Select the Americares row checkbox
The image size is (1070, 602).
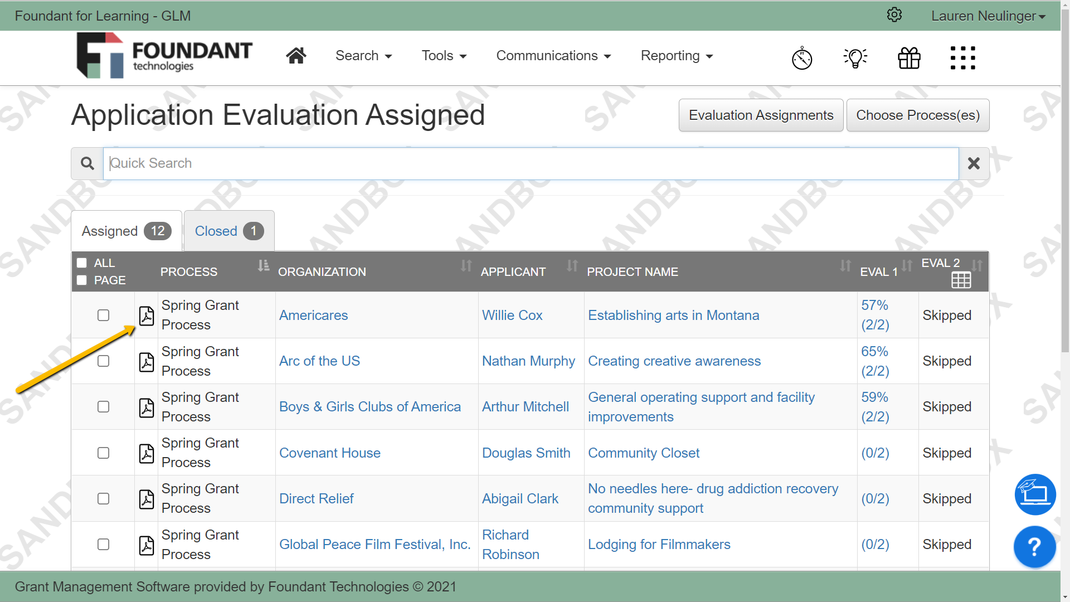pyautogui.click(x=103, y=315)
